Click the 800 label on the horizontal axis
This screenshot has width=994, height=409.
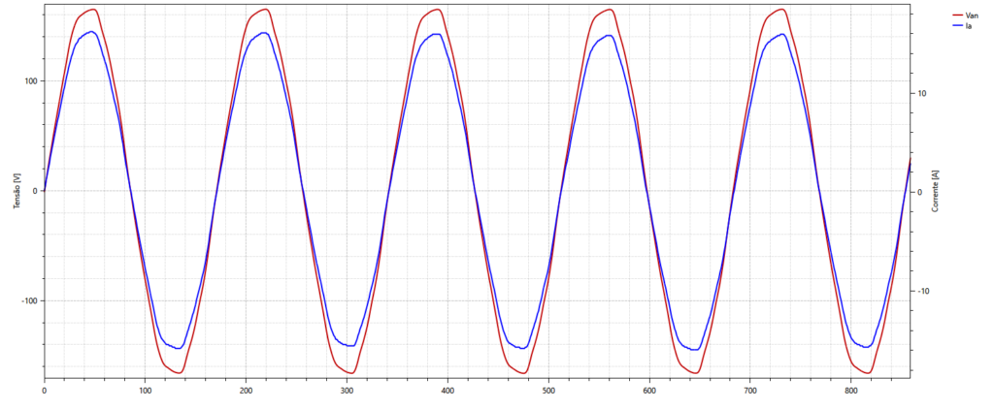pyautogui.click(x=851, y=391)
